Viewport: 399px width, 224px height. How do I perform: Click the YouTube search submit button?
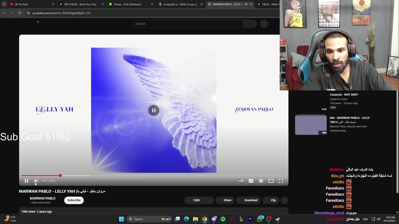point(250,24)
